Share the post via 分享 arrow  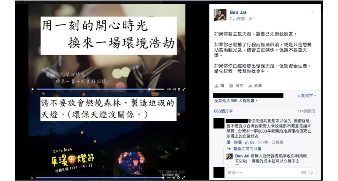click(x=255, y=86)
